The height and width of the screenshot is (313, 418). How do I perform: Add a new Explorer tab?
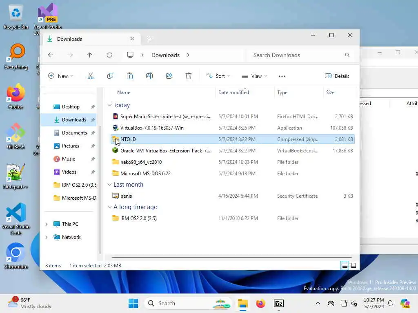[150, 39]
